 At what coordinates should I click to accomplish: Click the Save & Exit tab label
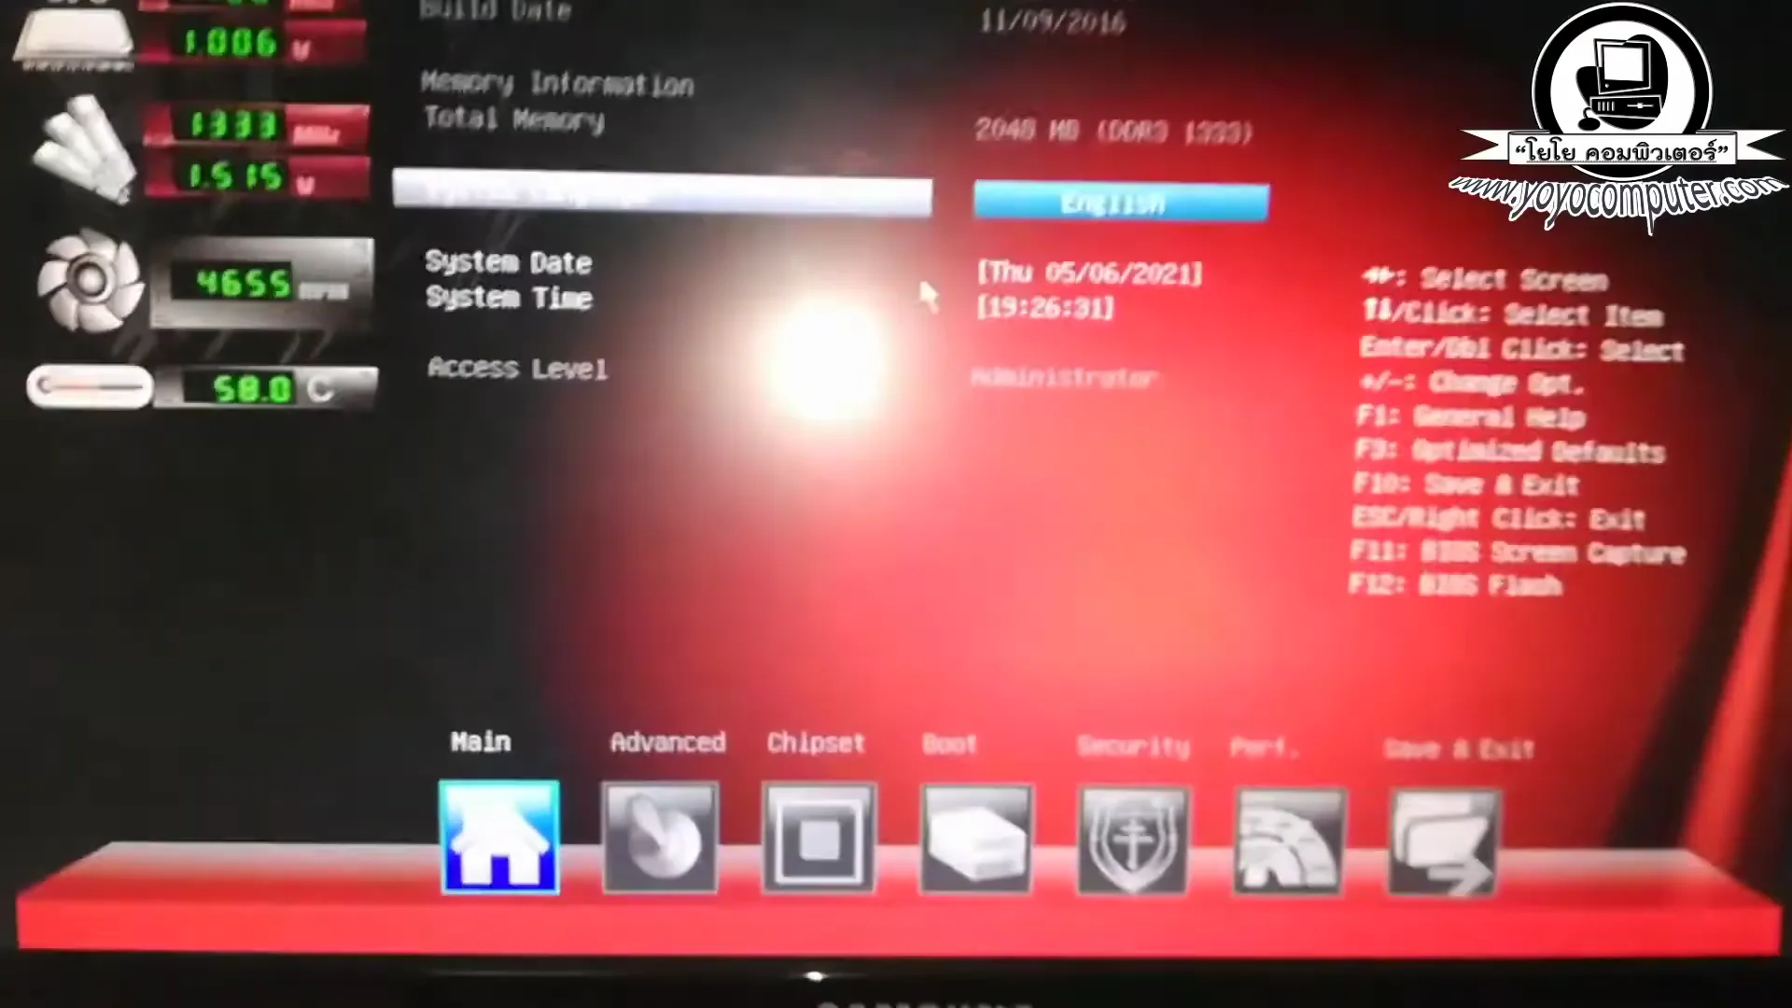[x=1459, y=749]
